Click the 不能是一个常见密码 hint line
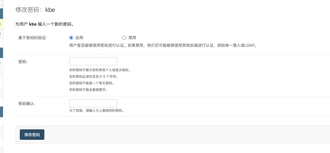Viewport: 330px width, 153px height. [x=91, y=83]
